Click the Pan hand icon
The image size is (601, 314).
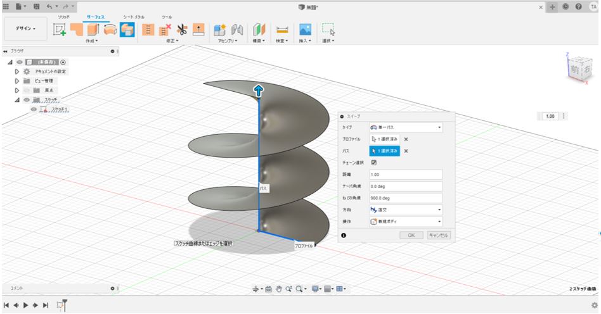tap(279, 289)
